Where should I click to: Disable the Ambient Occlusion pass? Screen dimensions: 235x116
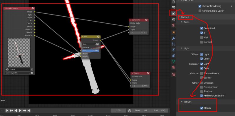coord(202,96)
